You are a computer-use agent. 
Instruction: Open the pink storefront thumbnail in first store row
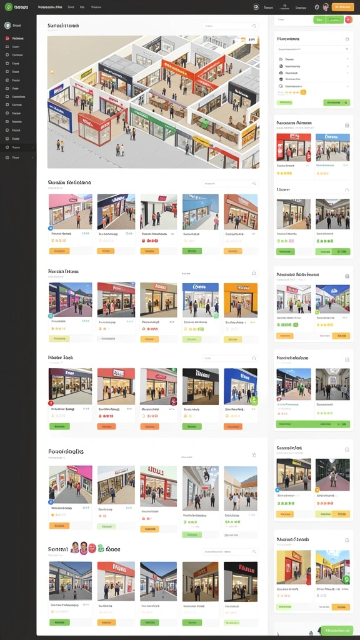tap(70, 212)
